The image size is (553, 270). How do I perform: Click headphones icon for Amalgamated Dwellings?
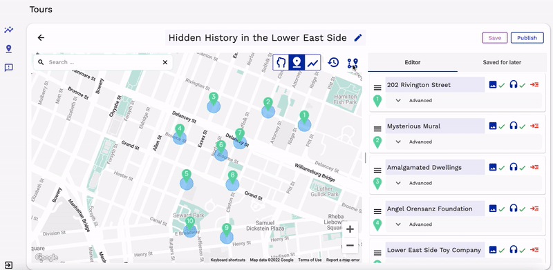[x=514, y=167]
